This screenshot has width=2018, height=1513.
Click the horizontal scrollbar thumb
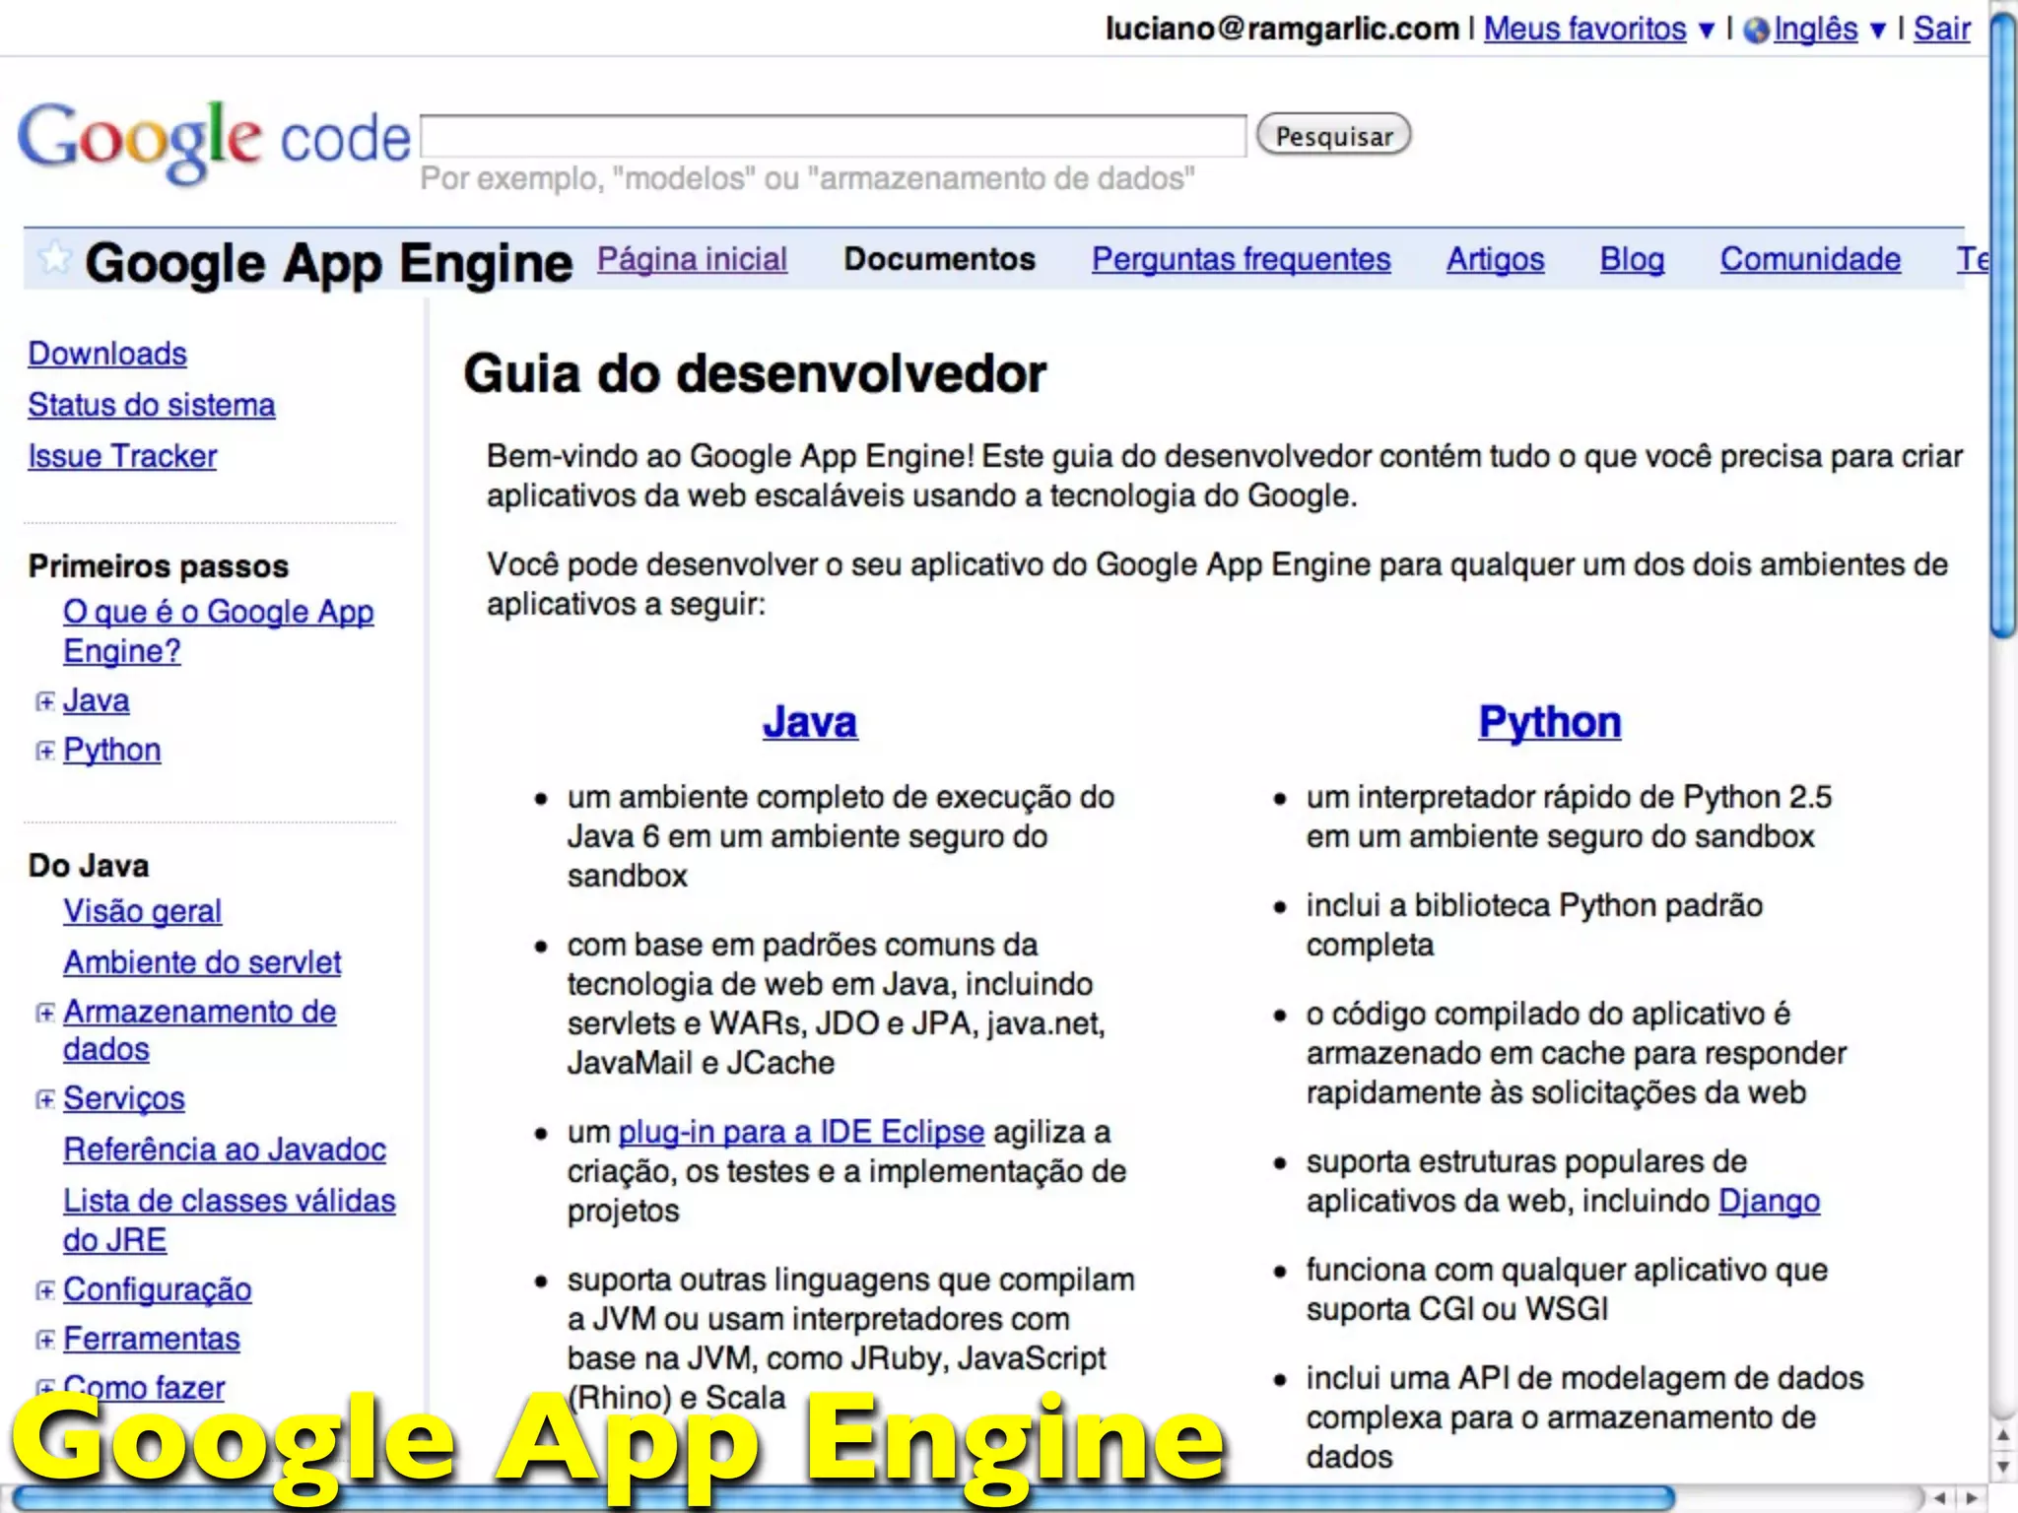[x=842, y=1498]
